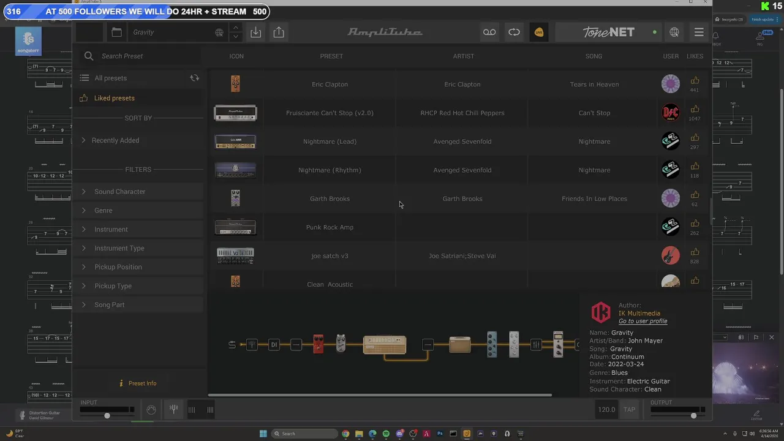Click the globe icon in preset name field
Image resolution: width=784 pixels, height=441 pixels.
coord(219,32)
